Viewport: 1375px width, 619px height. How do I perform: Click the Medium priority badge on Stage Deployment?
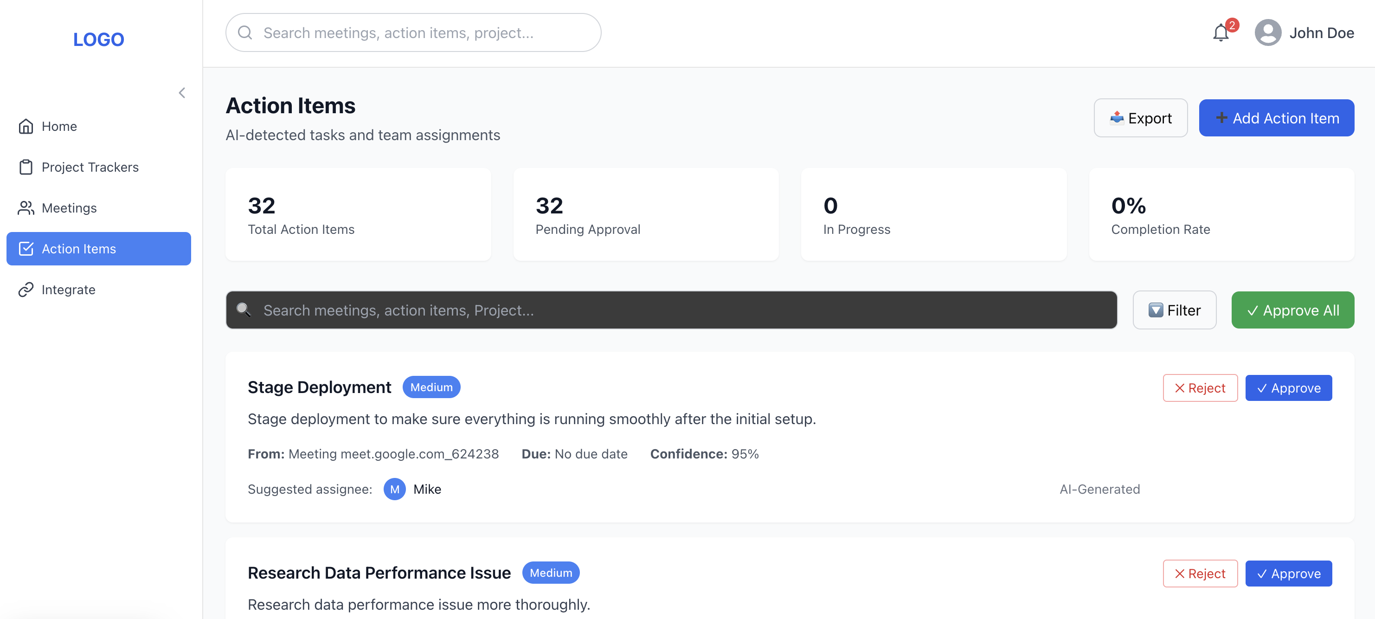431,387
